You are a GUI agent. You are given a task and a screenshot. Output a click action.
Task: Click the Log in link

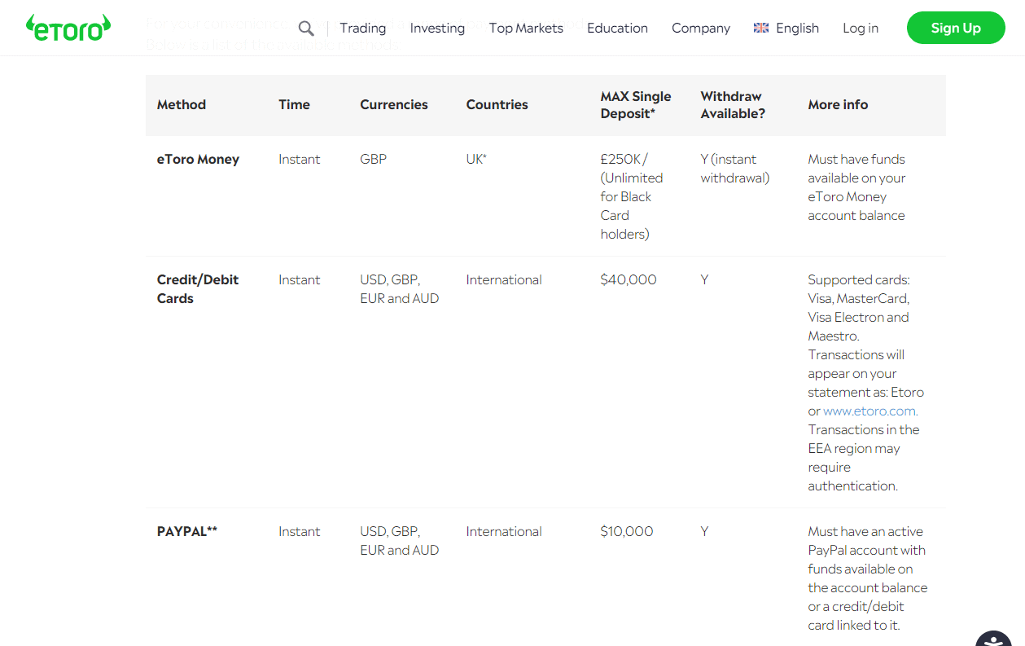(x=860, y=28)
